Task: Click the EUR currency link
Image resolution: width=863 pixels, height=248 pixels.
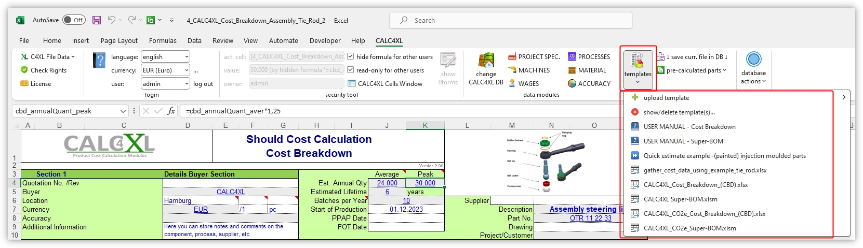Action: coord(201,209)
